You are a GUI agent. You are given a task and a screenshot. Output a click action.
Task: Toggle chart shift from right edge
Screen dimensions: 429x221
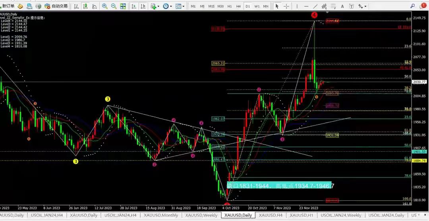pyautogui.click(x=143, y=6)
